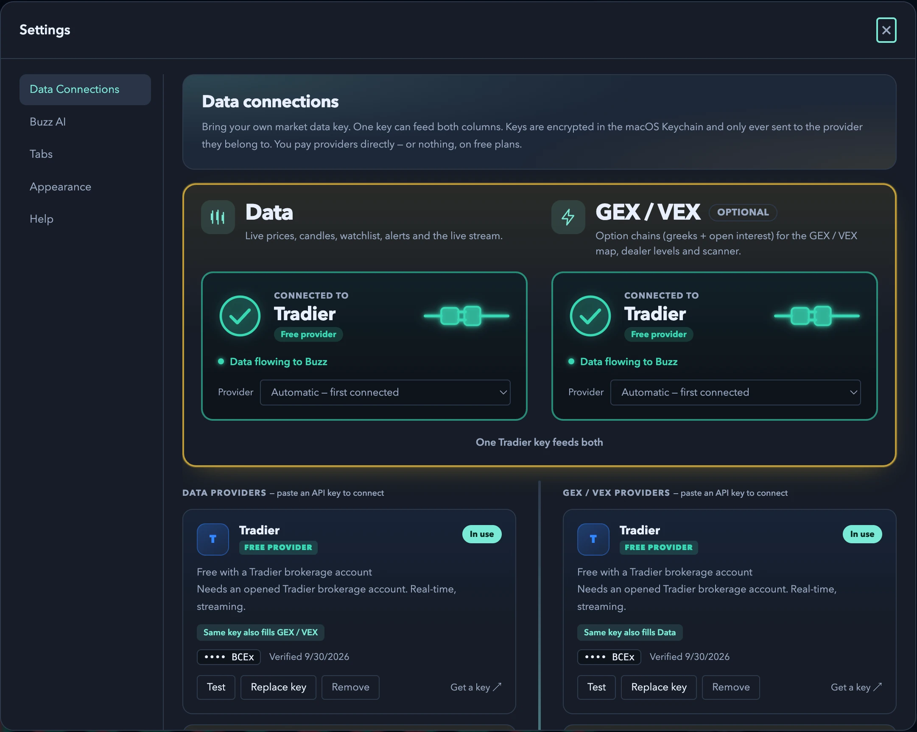The width and height of the screenshot is (917, 732).
Task: Replace key for Tradier under Data Providers
Action: [x=278, y=687]
